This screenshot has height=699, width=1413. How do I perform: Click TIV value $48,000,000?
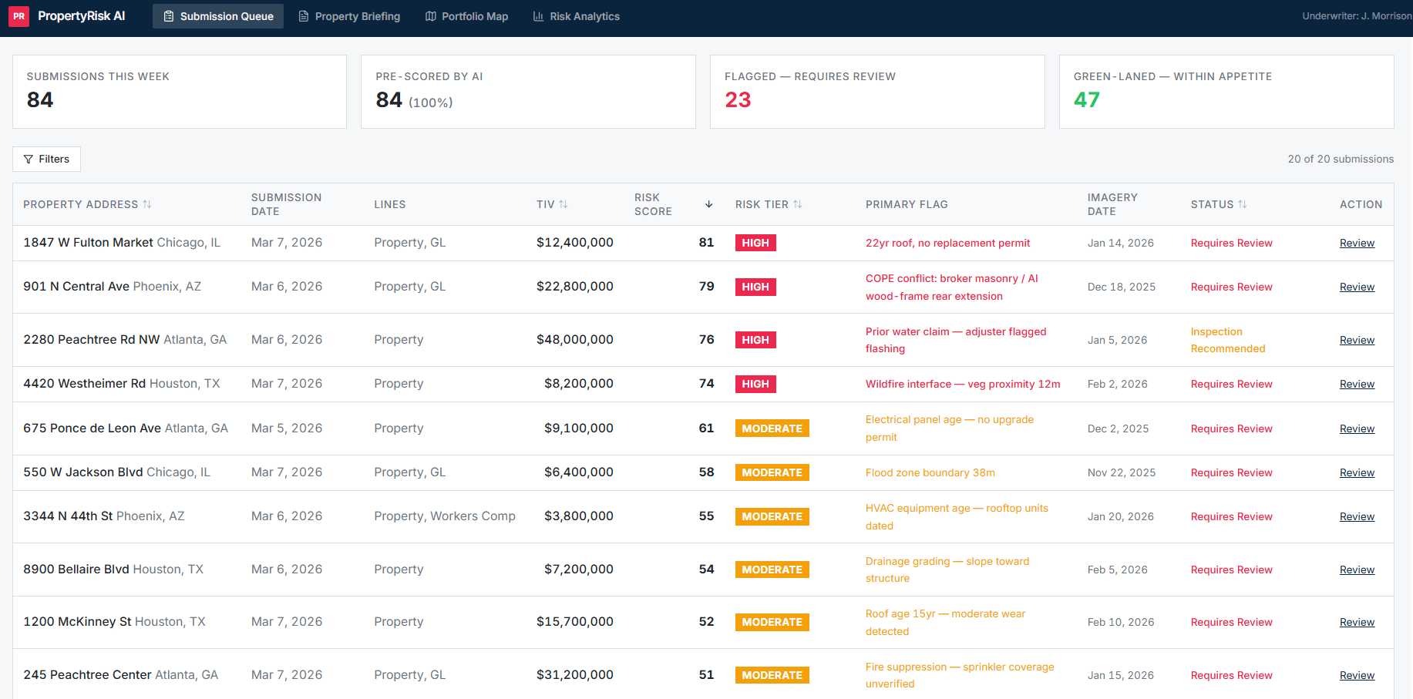575,340
